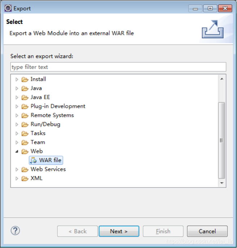Click the Team folder icon

click(25, 142)
